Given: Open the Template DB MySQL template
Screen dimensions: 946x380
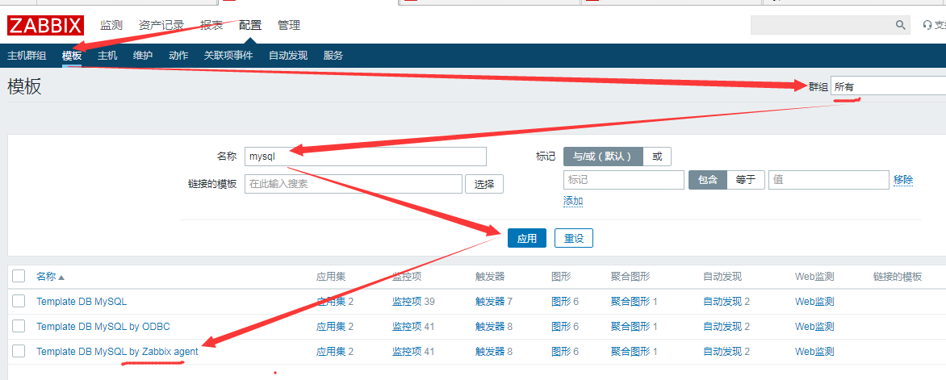Looking at the screenshot, I should pos(82,302).
